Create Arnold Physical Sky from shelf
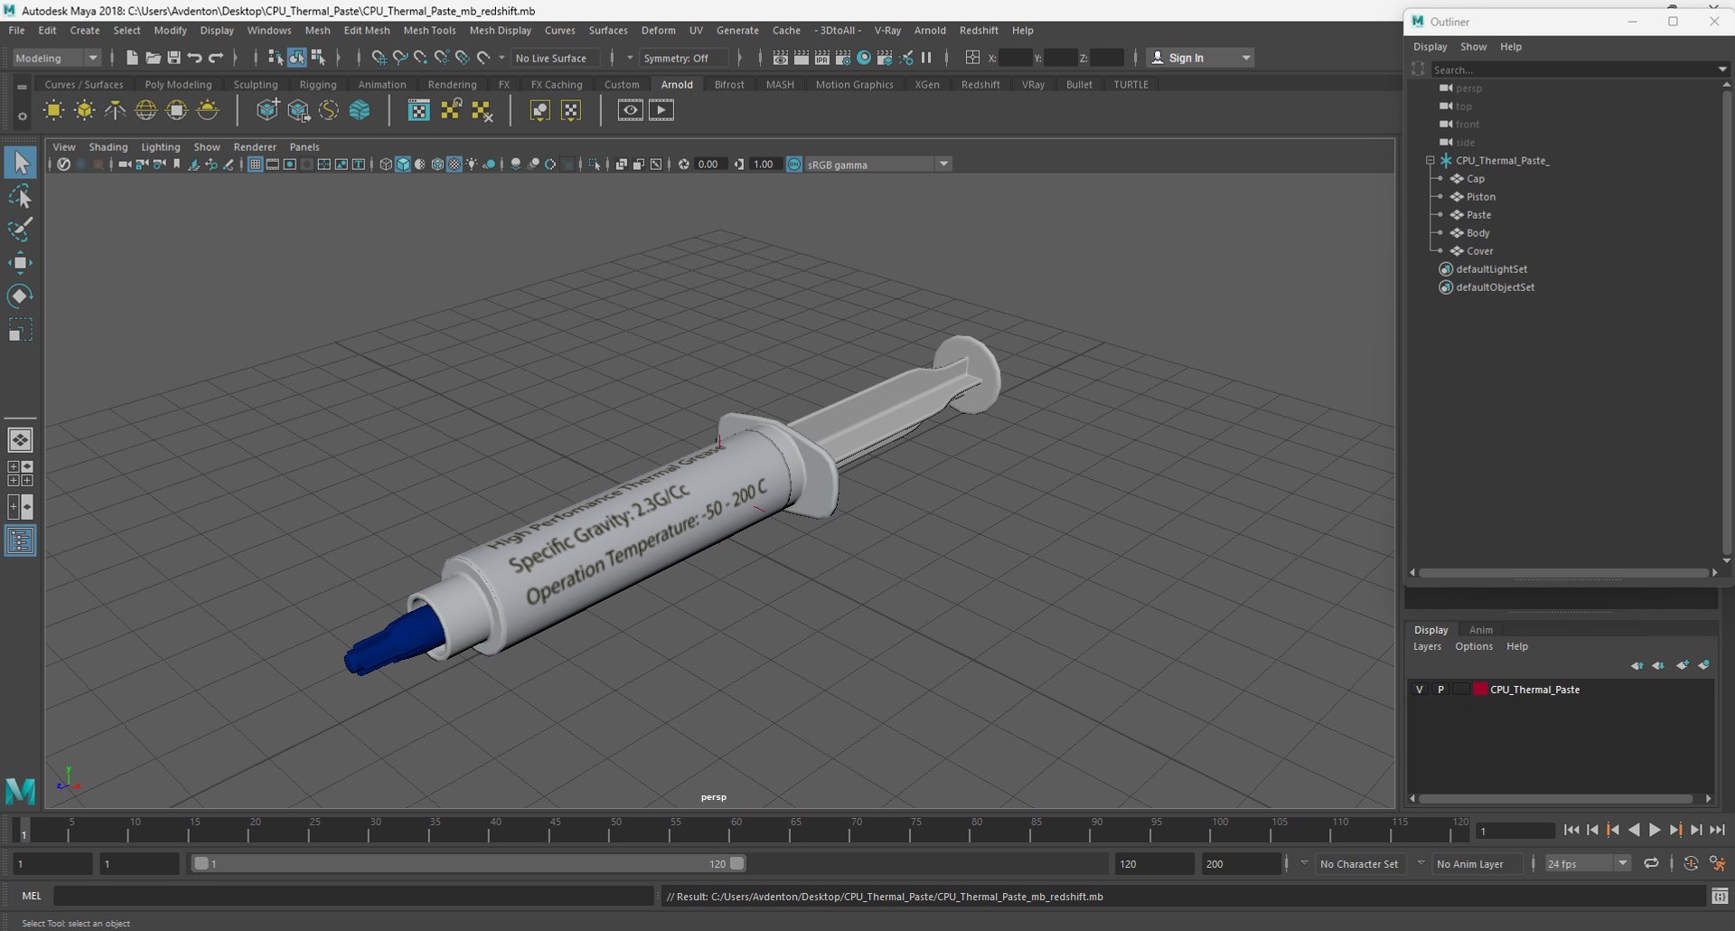 [208, 110]
